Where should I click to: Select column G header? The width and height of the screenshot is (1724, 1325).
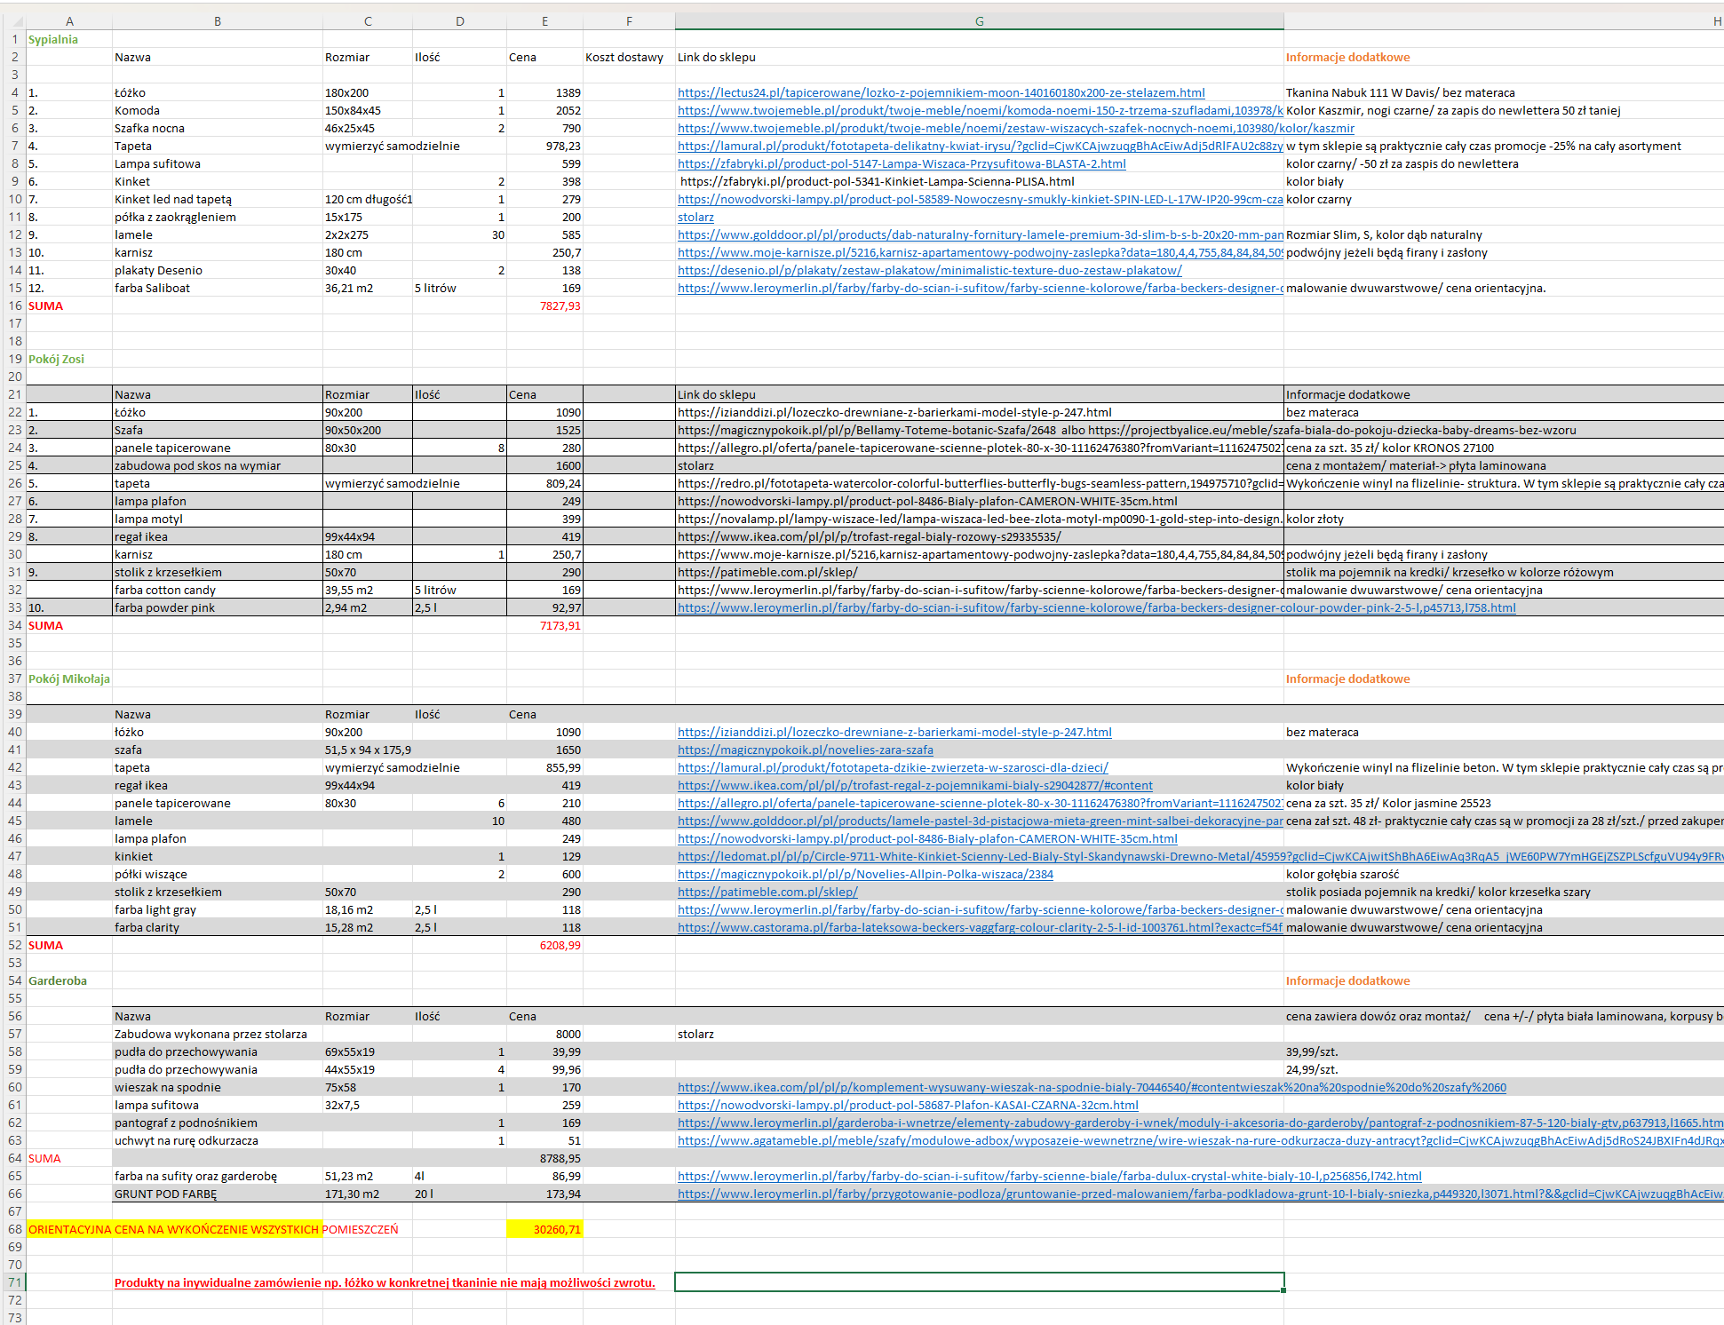(979, 21)
